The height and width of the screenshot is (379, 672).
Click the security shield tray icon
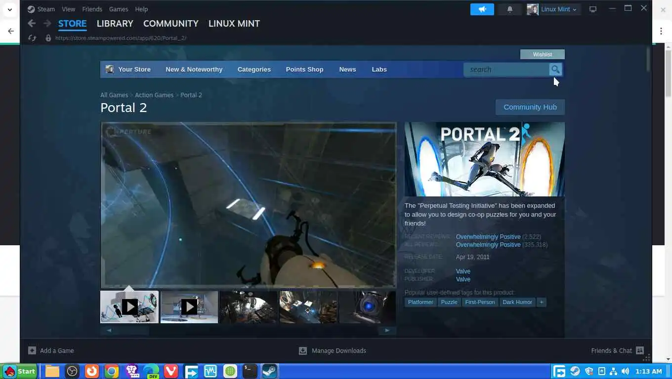pyautogui.click(x=589, y=371)
